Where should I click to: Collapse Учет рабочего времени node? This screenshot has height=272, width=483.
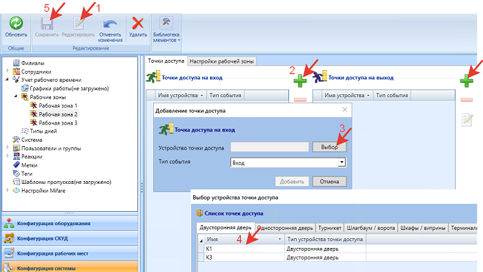[8, 79]
